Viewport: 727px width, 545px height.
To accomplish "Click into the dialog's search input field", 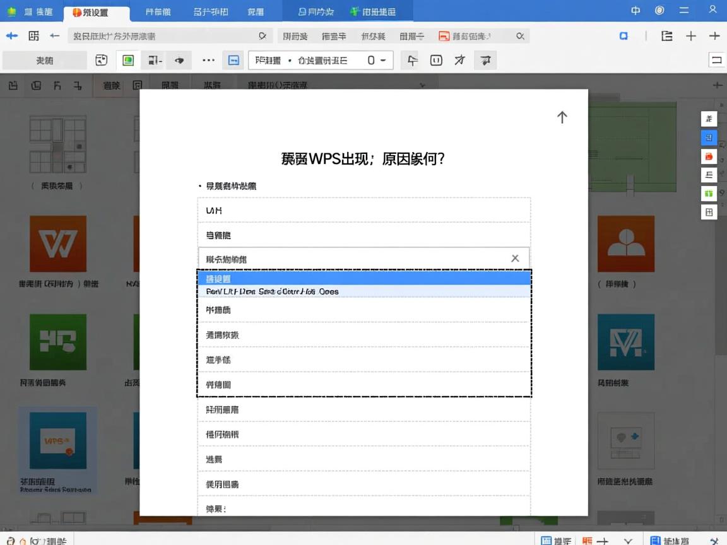I will tap(353, 259).
